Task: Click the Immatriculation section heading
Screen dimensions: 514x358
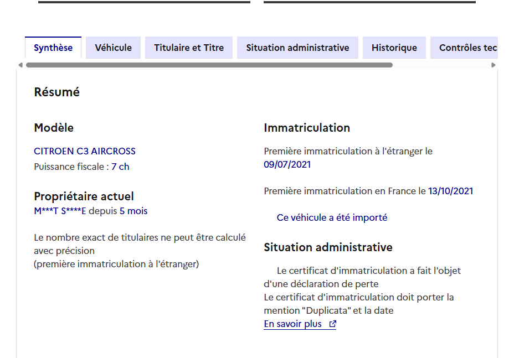Action: (307, 128)
